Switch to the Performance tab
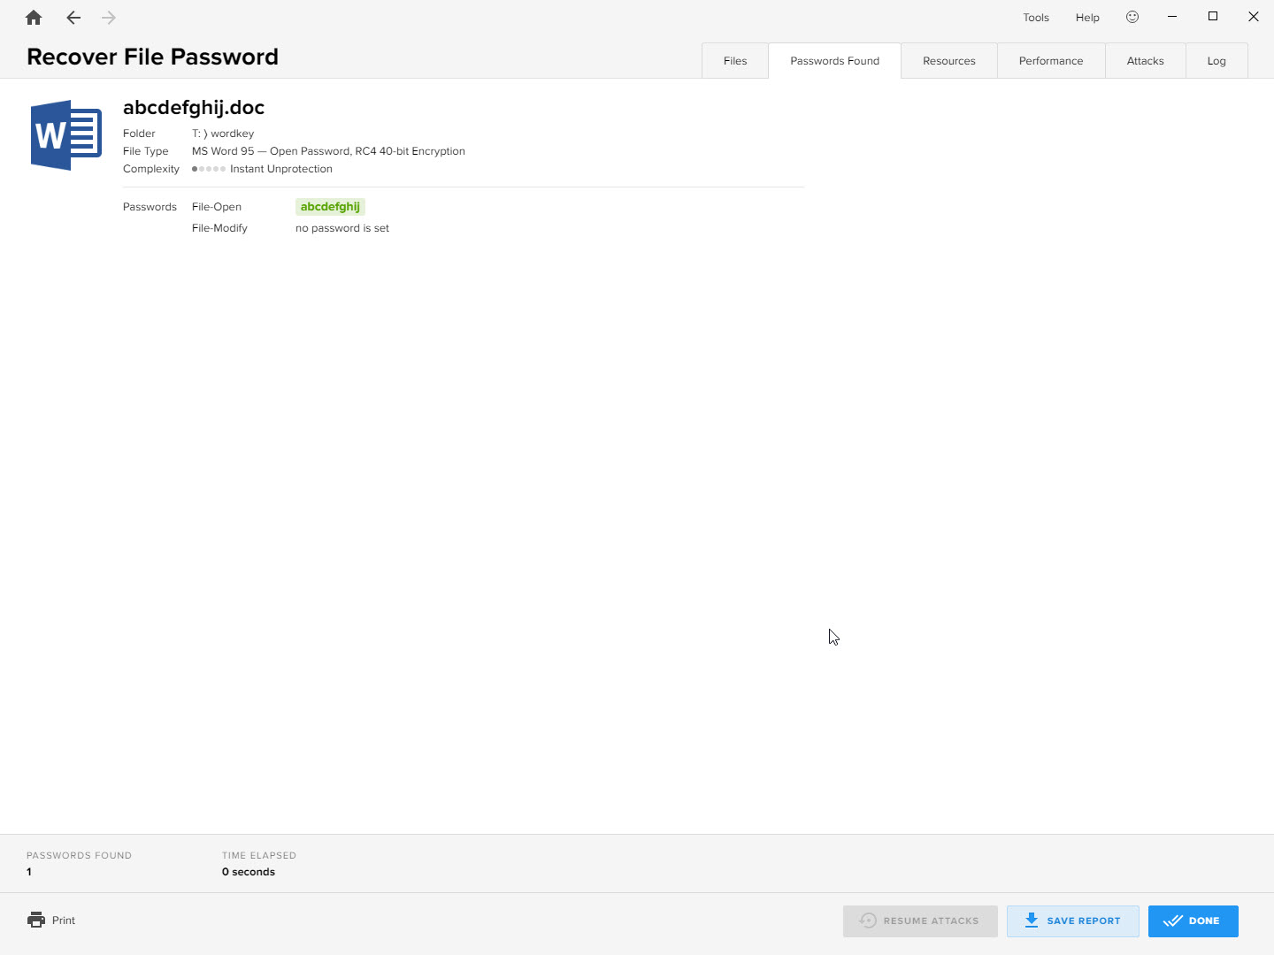 (1051, 61)
